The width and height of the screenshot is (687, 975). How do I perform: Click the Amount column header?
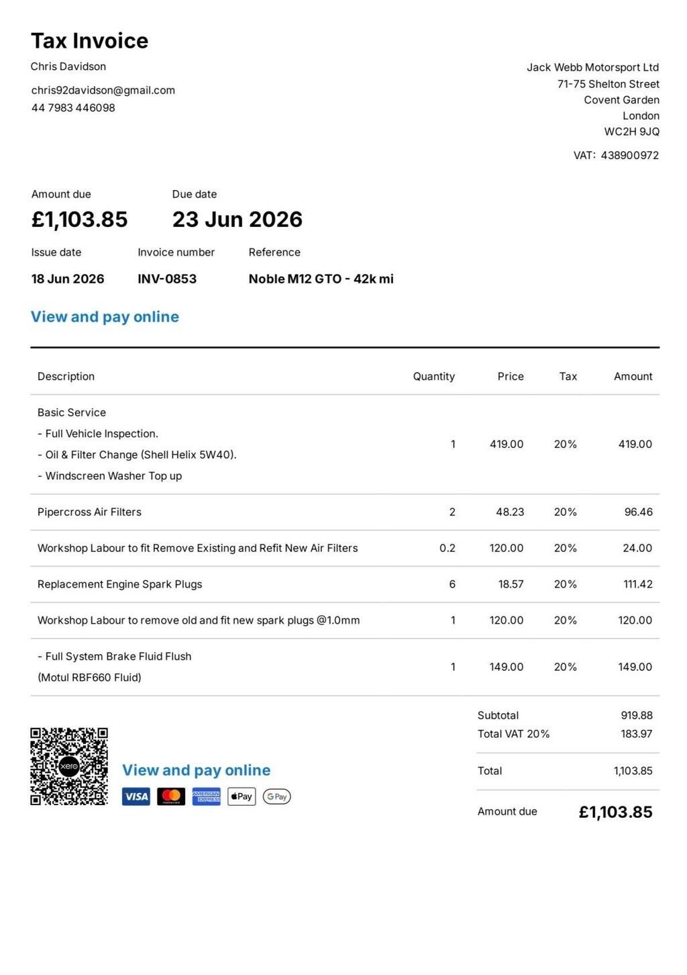click(x=633, y=377)
